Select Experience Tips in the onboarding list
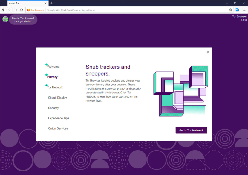 tap(59, 118)
